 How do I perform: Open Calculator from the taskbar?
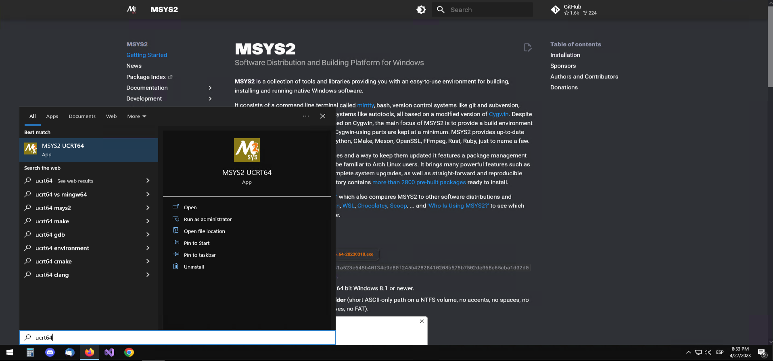click(x=30, y=353)
